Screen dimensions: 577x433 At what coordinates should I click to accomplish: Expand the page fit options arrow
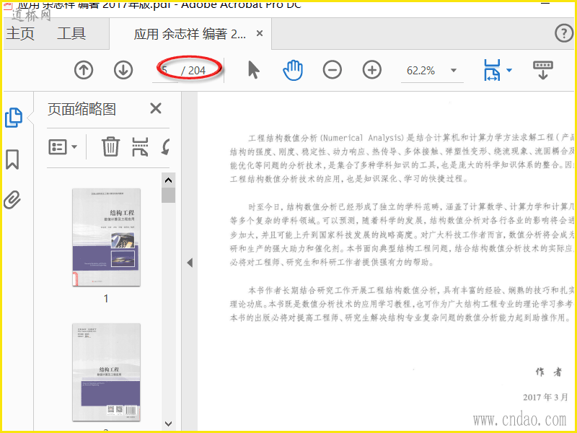point(509,70)
